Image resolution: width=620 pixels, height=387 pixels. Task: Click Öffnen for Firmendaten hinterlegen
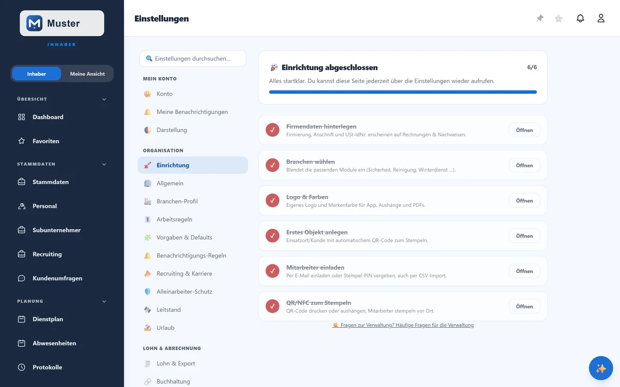(x=524, y=130)
